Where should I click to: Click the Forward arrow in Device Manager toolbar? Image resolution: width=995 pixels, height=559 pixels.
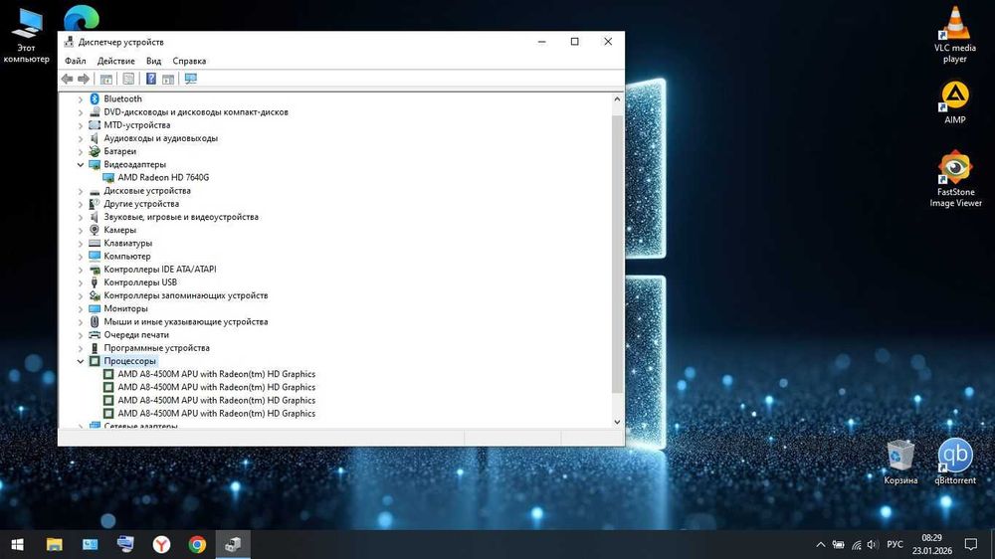[84, 79]
